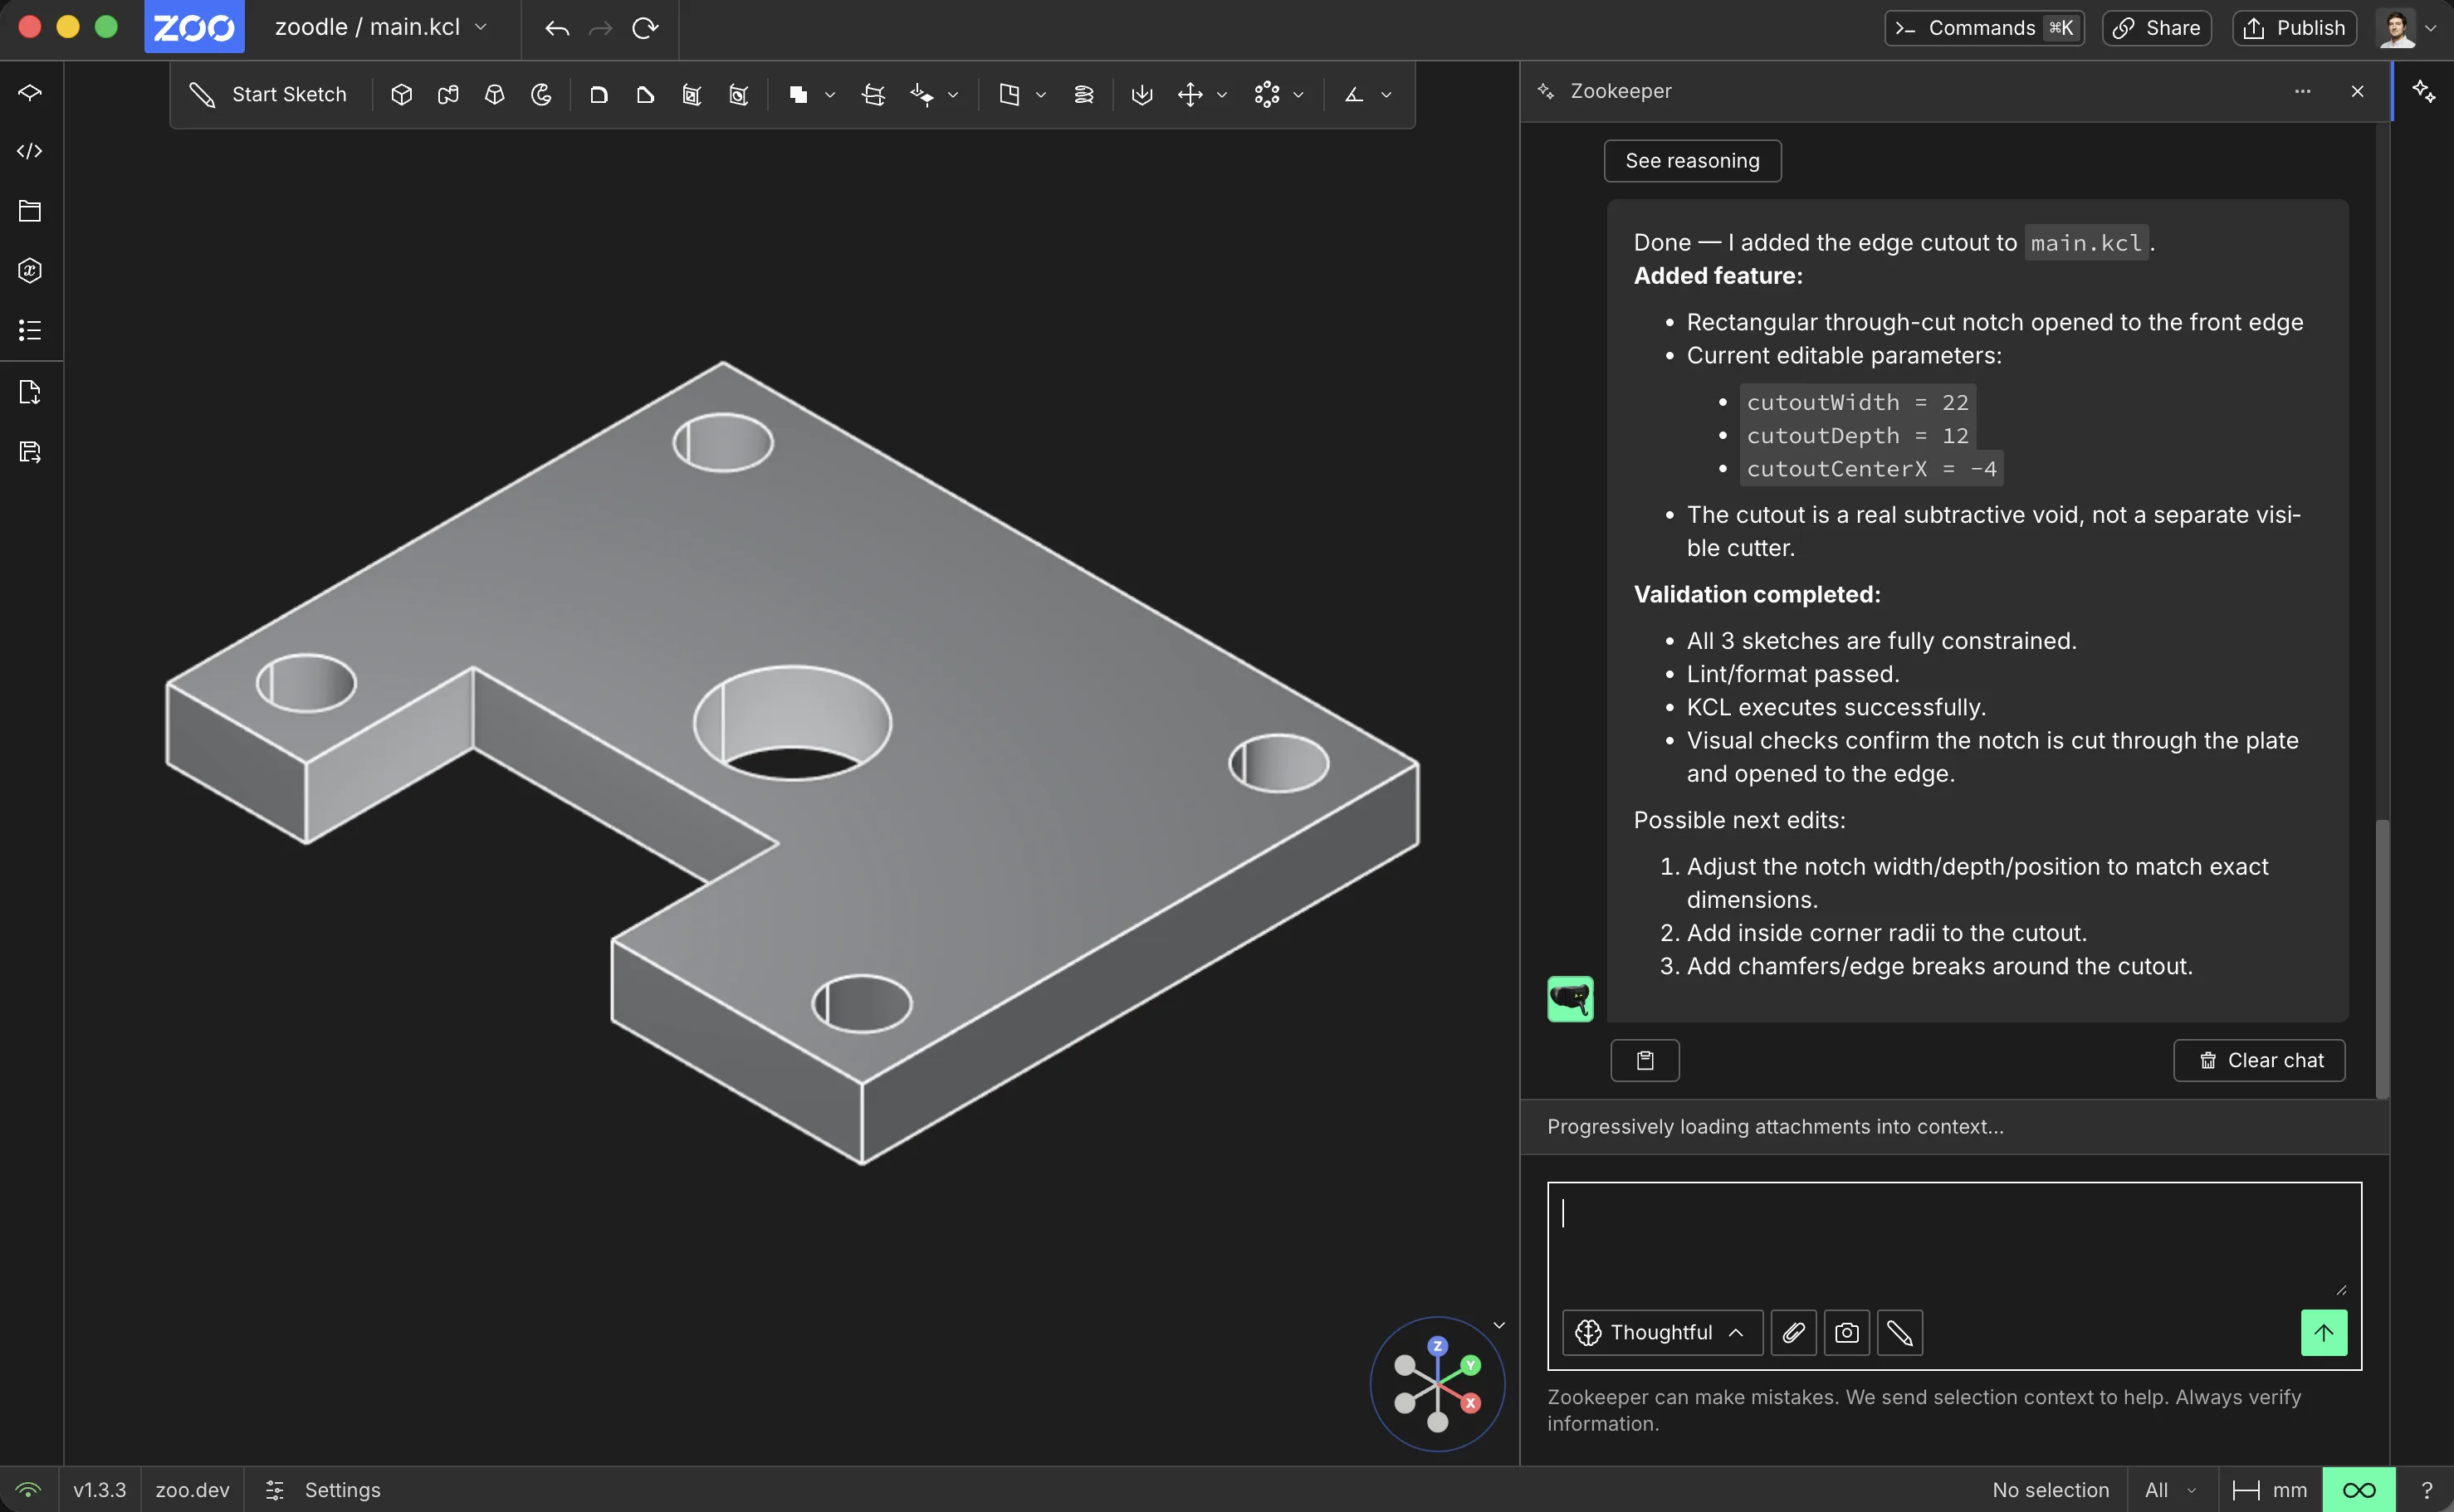Select the Fillet tool icon

coord(599,94)
